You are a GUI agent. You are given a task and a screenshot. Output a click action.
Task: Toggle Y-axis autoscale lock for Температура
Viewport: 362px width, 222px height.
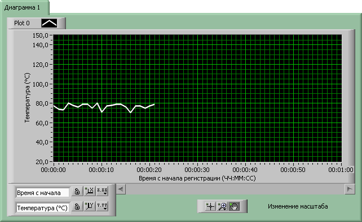pyautogui.click(x=77, y=206)
